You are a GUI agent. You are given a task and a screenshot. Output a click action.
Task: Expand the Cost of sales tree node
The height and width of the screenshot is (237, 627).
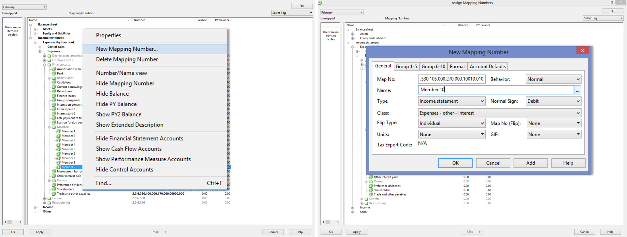tap(40, 47)
